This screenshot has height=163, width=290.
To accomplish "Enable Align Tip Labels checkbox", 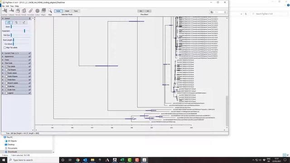I will coord(5,48).
